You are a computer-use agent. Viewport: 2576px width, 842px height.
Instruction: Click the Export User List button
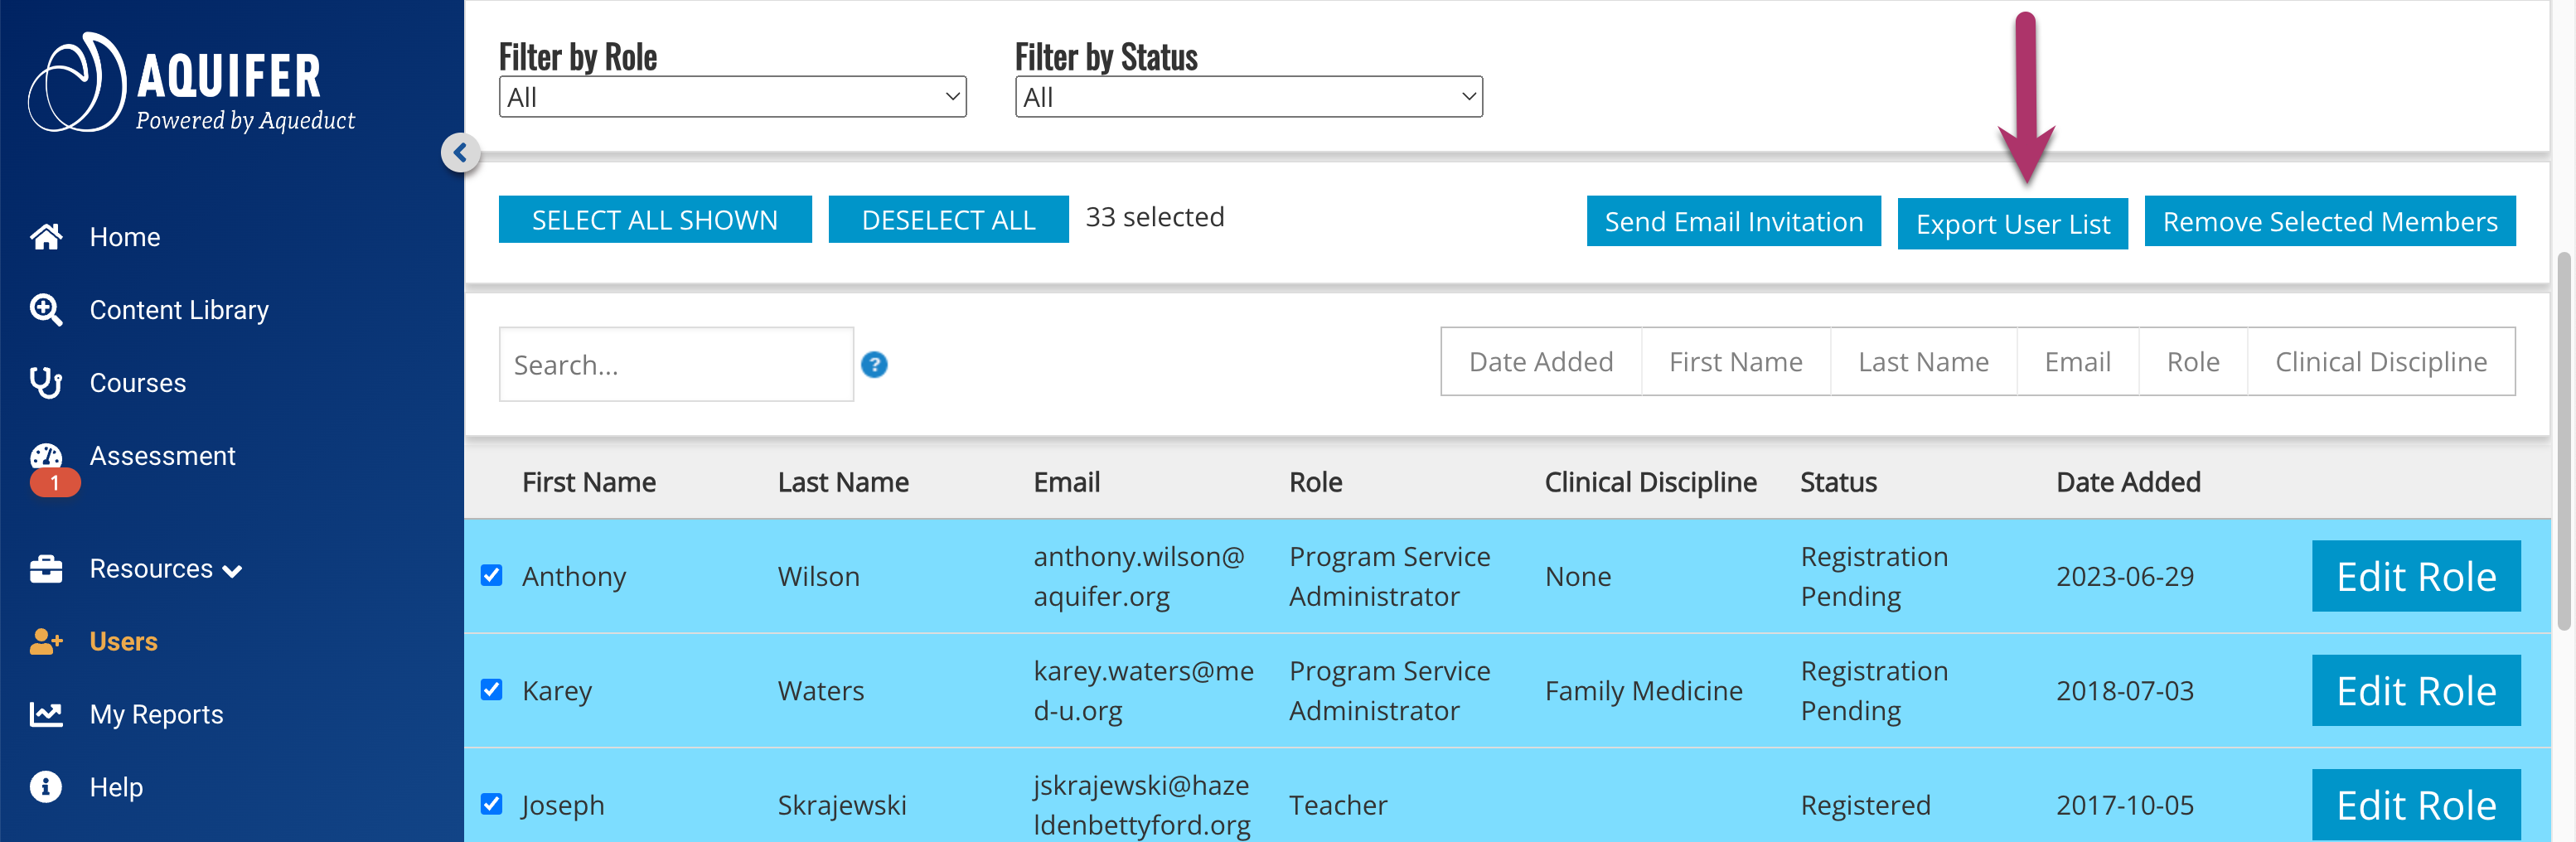[x=2013, y=223]
